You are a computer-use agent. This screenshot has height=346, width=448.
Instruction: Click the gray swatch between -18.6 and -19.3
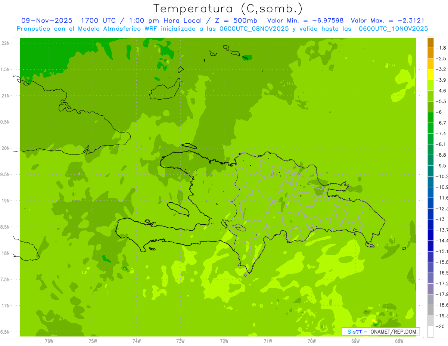pos(430,310)
